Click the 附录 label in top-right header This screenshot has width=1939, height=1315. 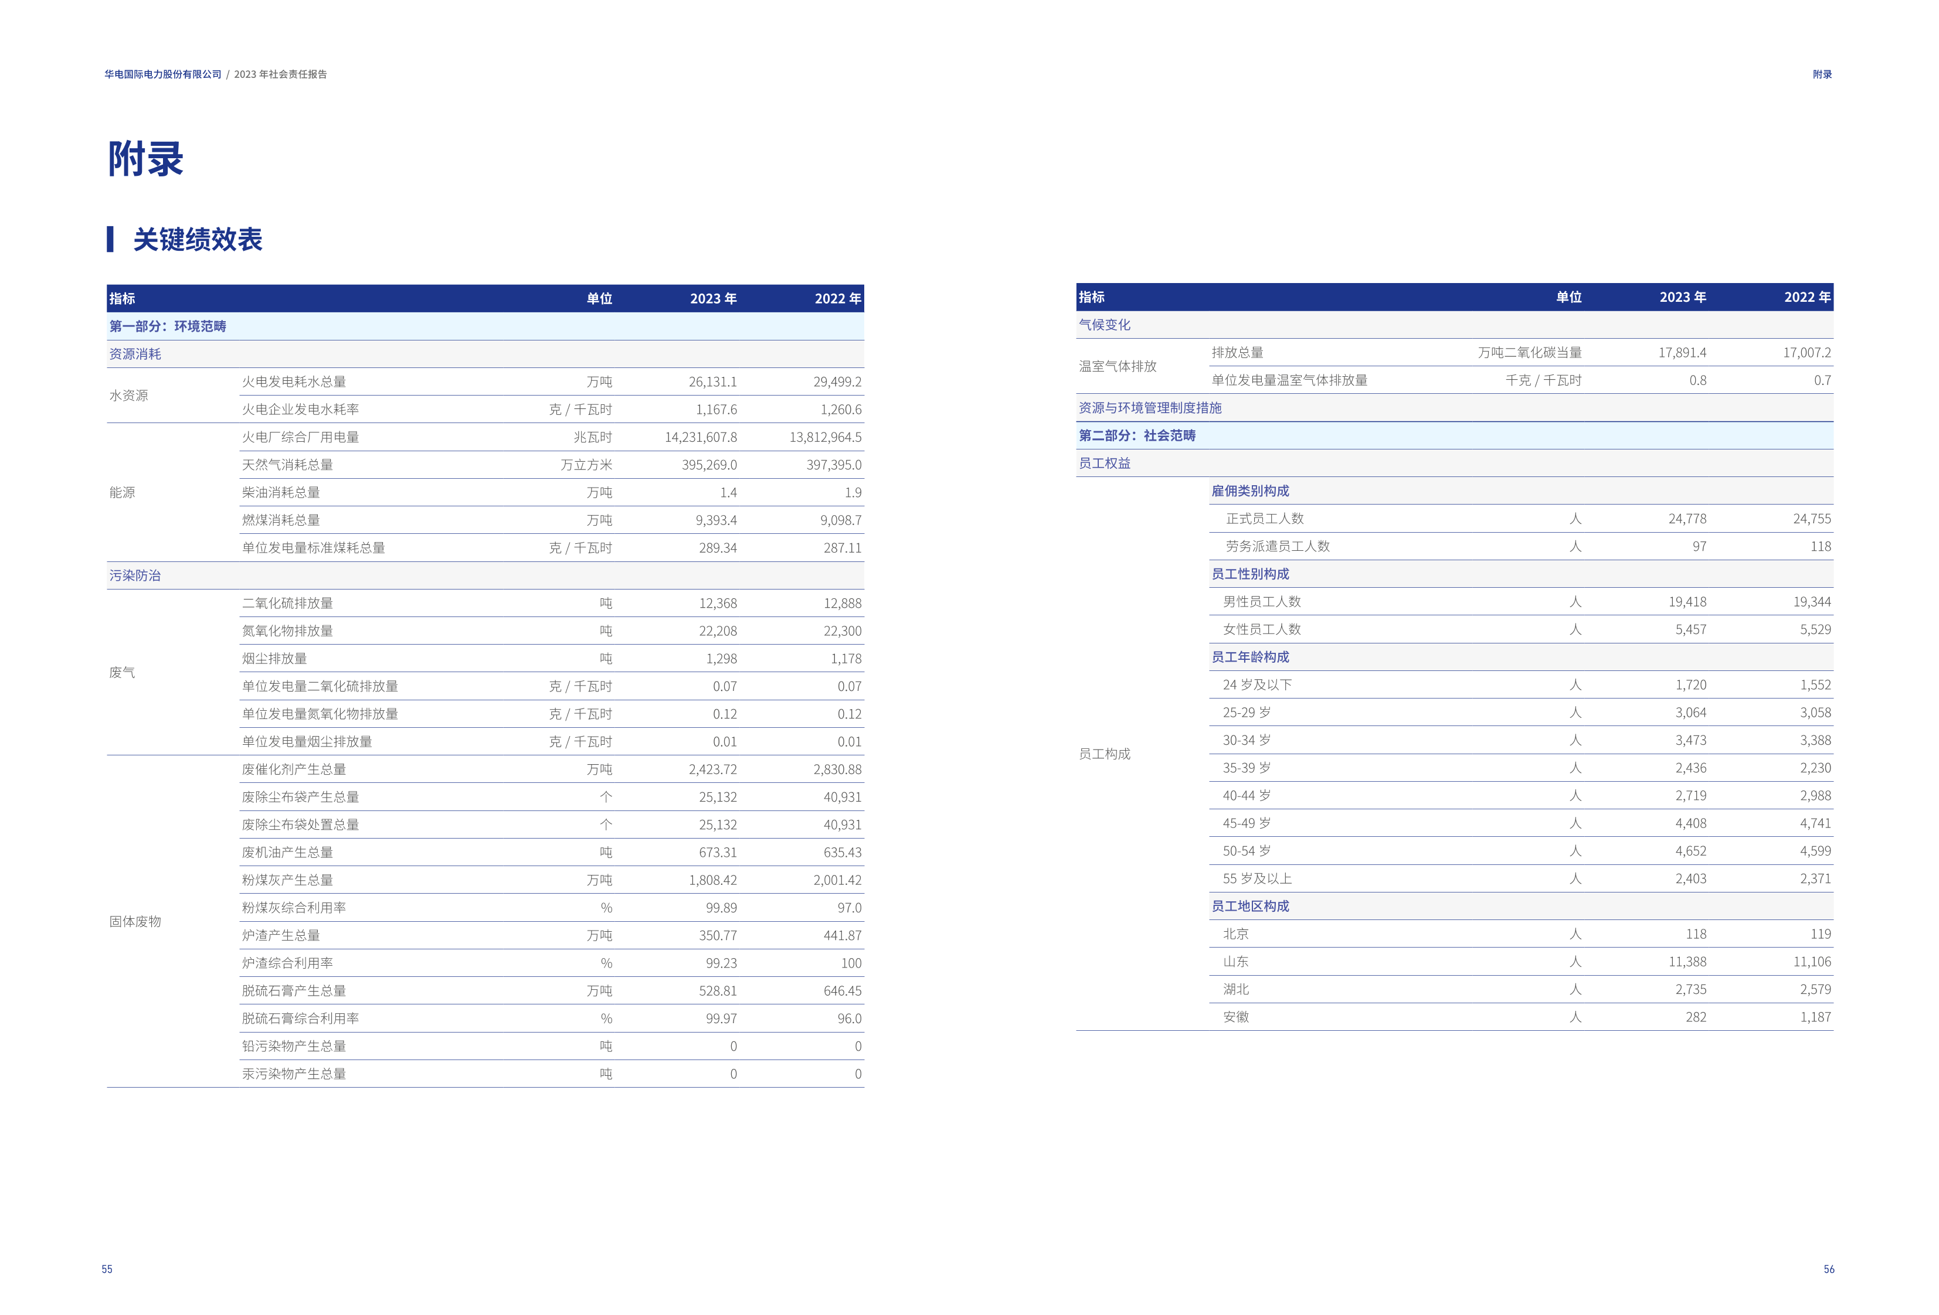(1821, 74)
